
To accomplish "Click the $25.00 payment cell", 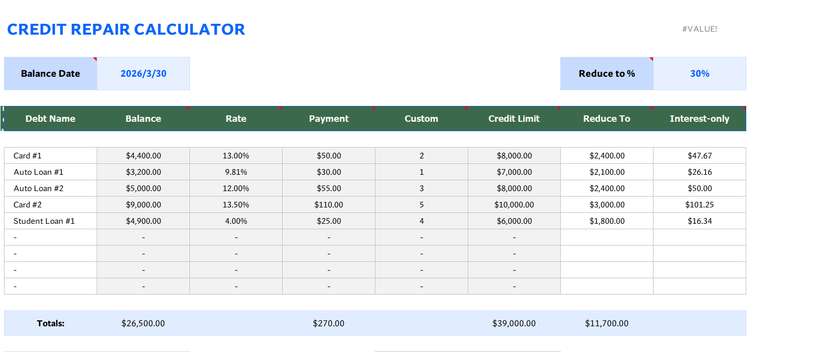I will click(x=329, y=221).
